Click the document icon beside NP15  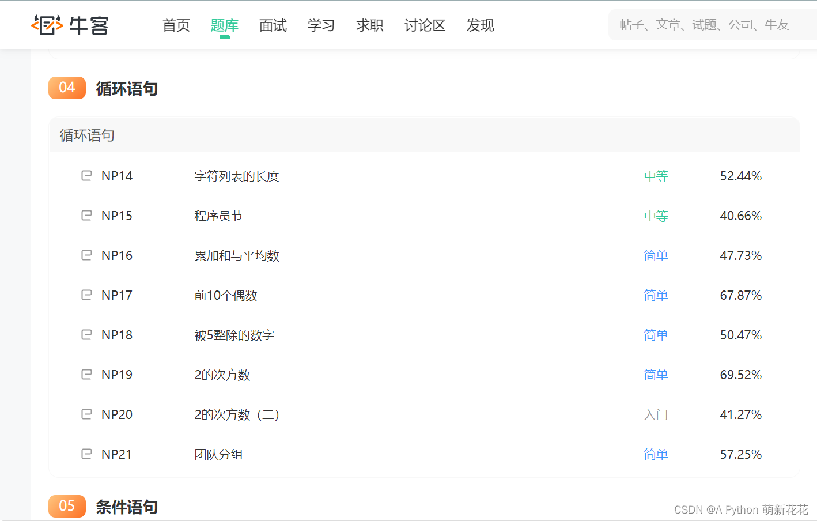pyautogui.click(x=86, y=215)
